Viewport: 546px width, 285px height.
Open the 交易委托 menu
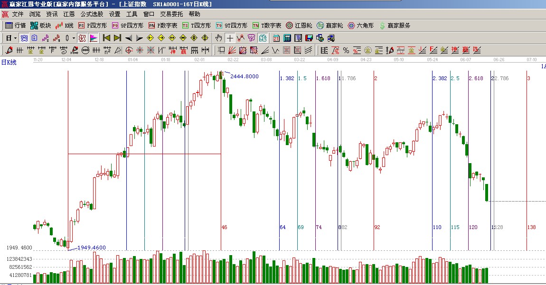[171, 14]
